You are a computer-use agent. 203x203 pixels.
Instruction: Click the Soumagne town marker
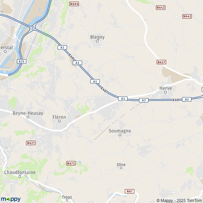coord(120,135)
